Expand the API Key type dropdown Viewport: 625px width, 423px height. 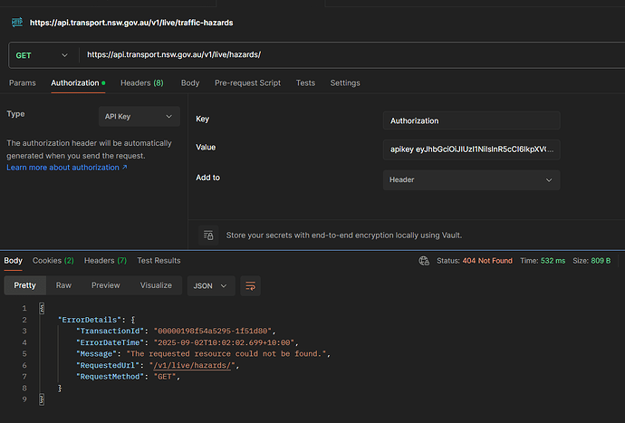click(139, 116)
